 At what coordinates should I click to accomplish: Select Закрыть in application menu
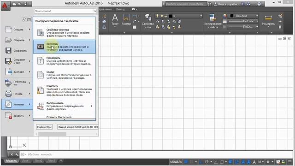point(17,116)
